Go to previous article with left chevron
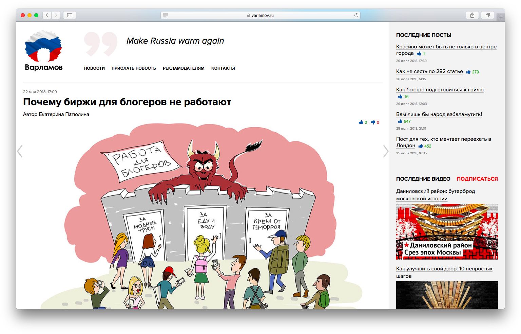 [20, 151]
